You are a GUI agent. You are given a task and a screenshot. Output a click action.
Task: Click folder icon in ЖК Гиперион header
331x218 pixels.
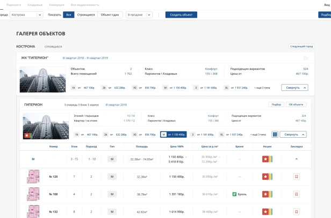305,58
